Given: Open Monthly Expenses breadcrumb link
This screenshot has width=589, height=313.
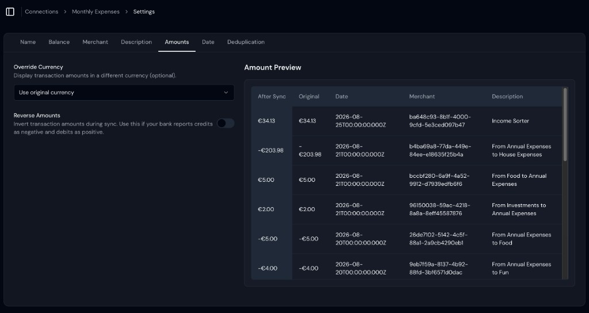Looking at the screenshot, I should [x=95, y=12].
